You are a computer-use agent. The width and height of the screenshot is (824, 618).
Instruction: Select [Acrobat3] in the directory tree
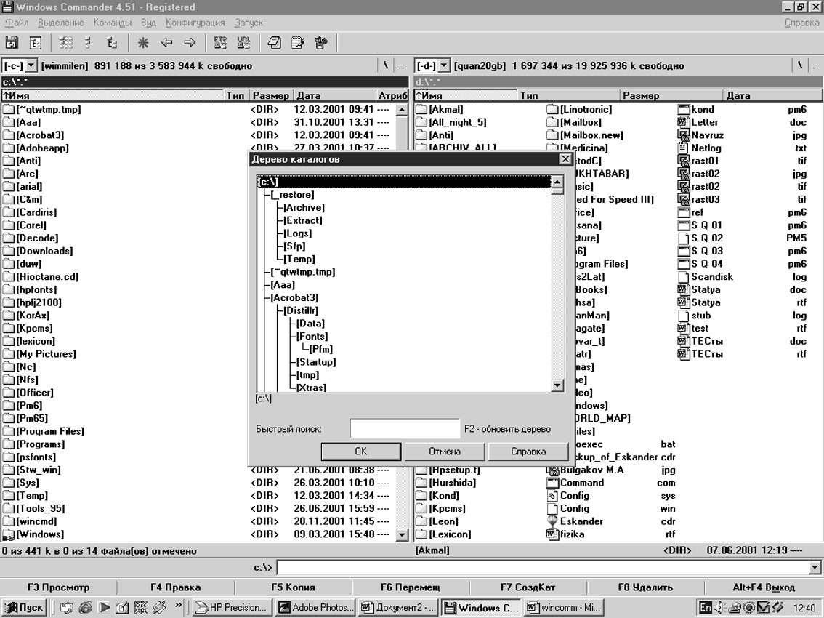click(294, 297)
